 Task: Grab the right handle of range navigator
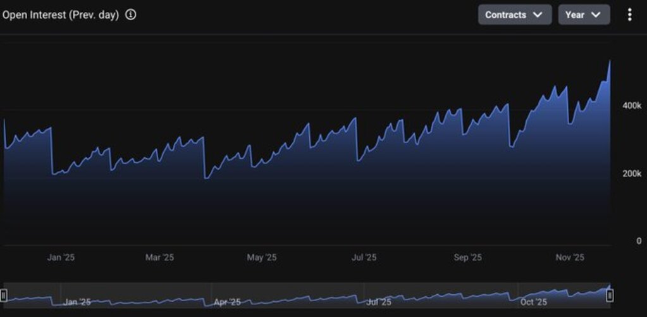[x=610, y=295]
